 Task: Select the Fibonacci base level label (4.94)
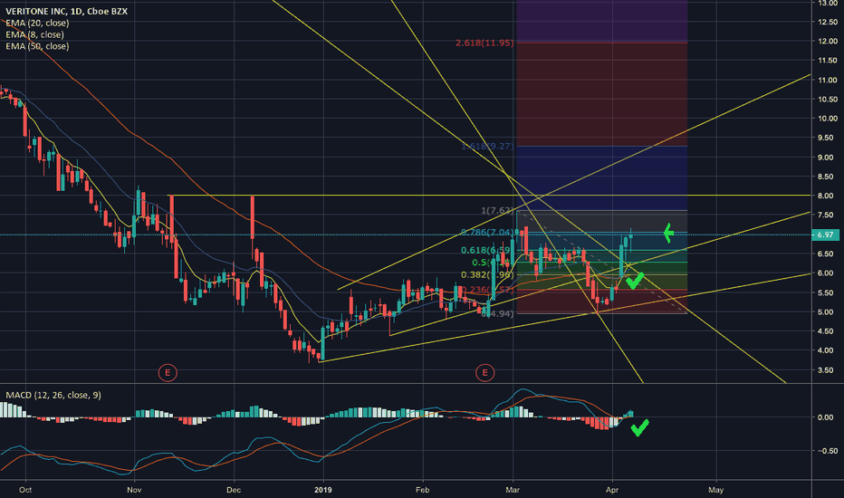497,313
